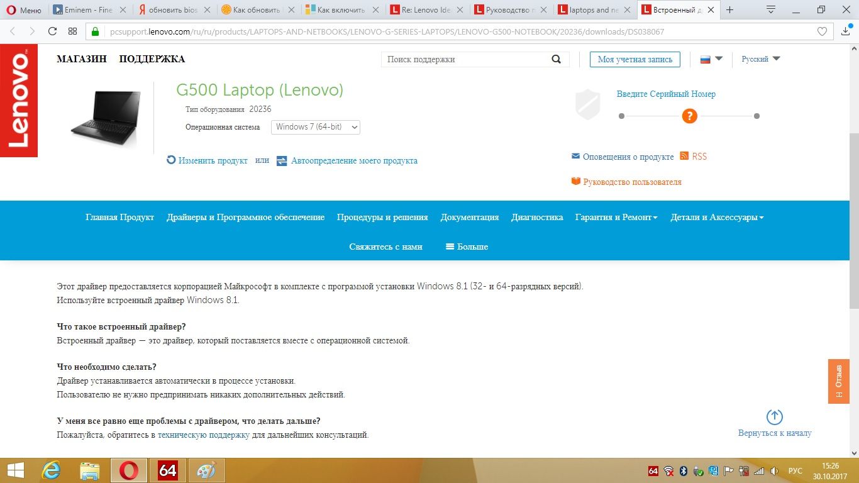Open the Opera tab menu icon
This screenshot has width=859, height=483.
(x=771, y=9)
